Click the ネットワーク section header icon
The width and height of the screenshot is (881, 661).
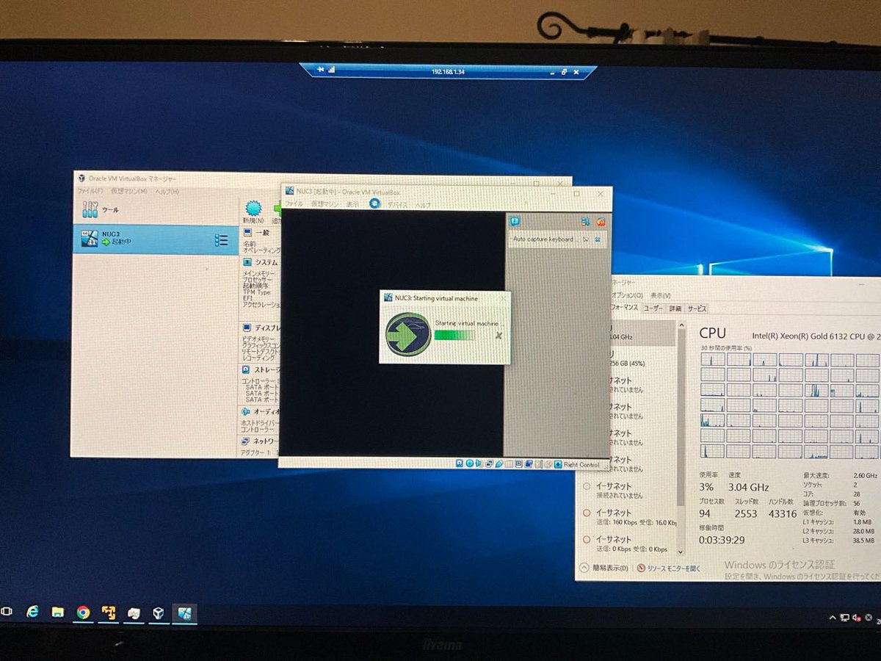point(246,441)
